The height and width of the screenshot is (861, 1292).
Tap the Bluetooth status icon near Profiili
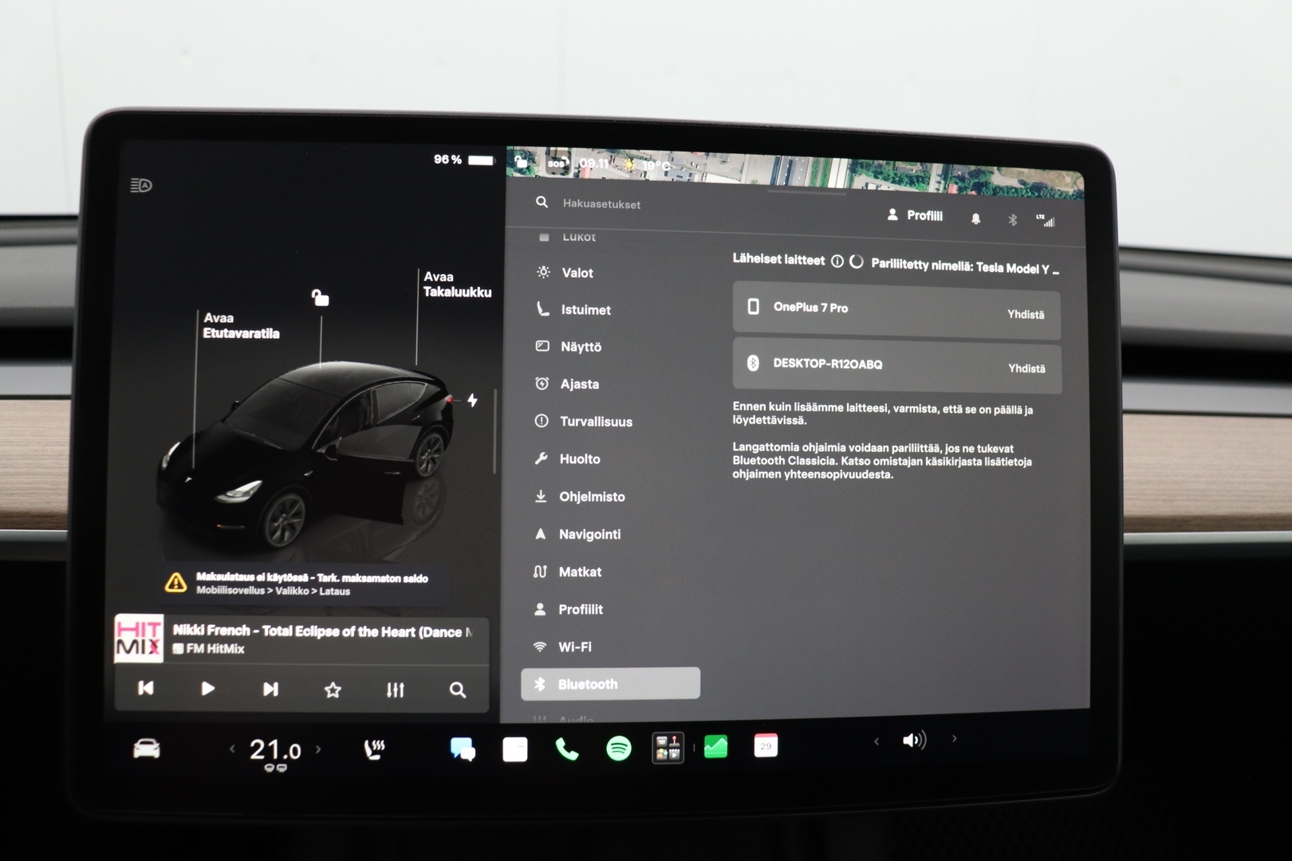1012,219
